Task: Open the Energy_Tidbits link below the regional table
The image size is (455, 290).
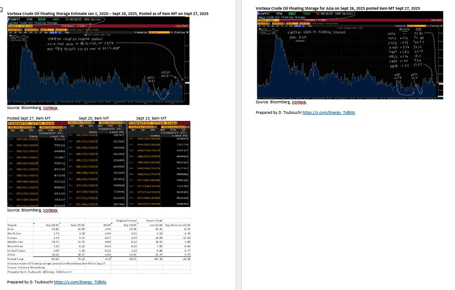Action: click(x=80, y=282)
